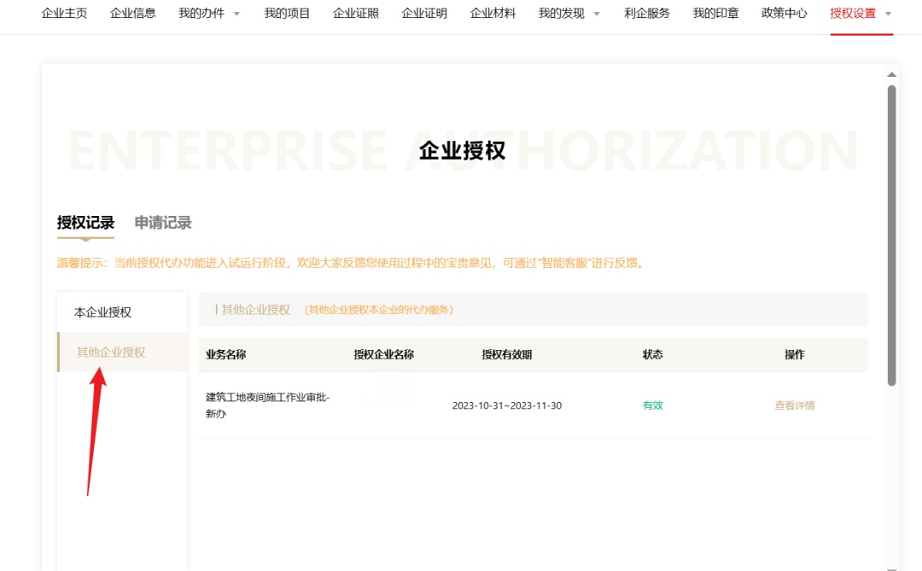Choose 本企业授权 in the left sidebar
Image resolution: width=922 pixels, height=571 pixels.
tap(103, 312)
